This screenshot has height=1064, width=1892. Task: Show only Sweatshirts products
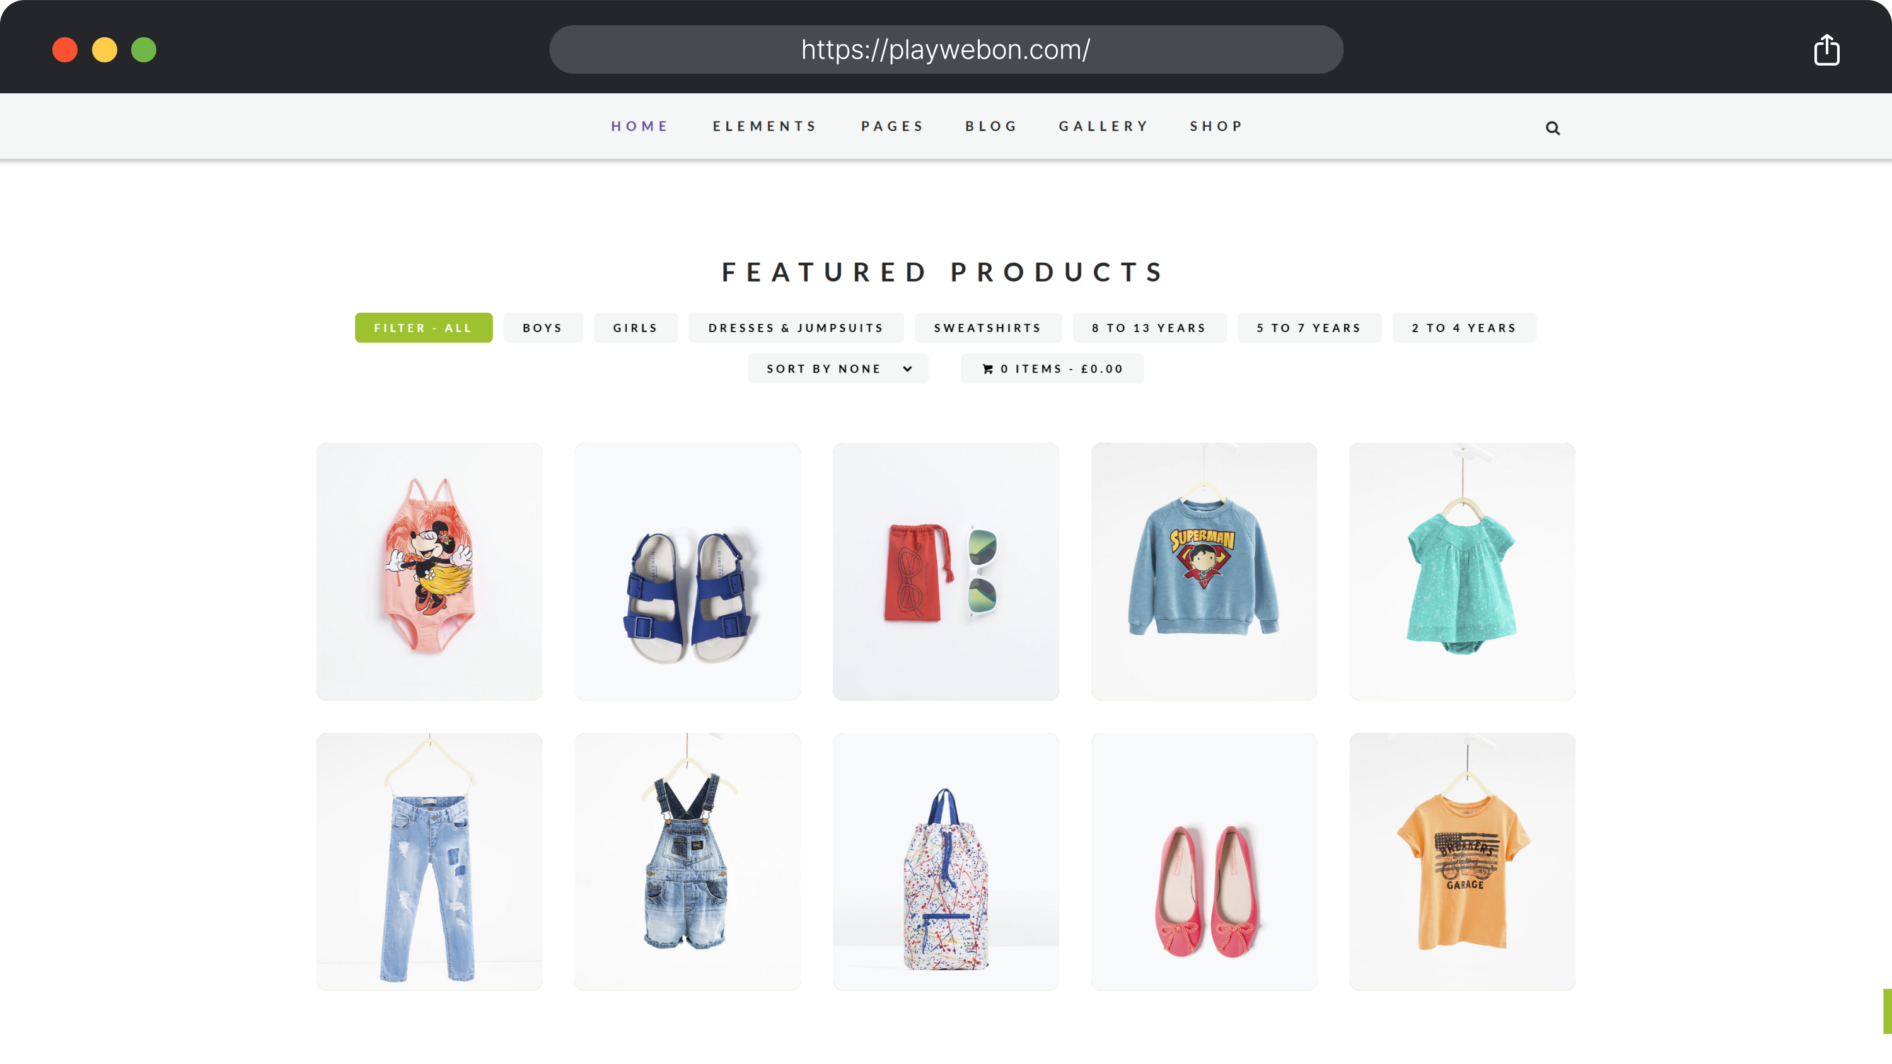(x=987, y=328)
